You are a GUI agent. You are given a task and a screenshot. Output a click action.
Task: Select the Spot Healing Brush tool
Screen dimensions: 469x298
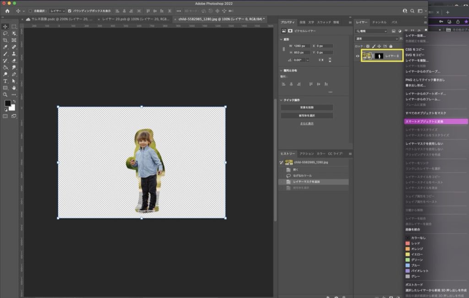click(14, 47)
